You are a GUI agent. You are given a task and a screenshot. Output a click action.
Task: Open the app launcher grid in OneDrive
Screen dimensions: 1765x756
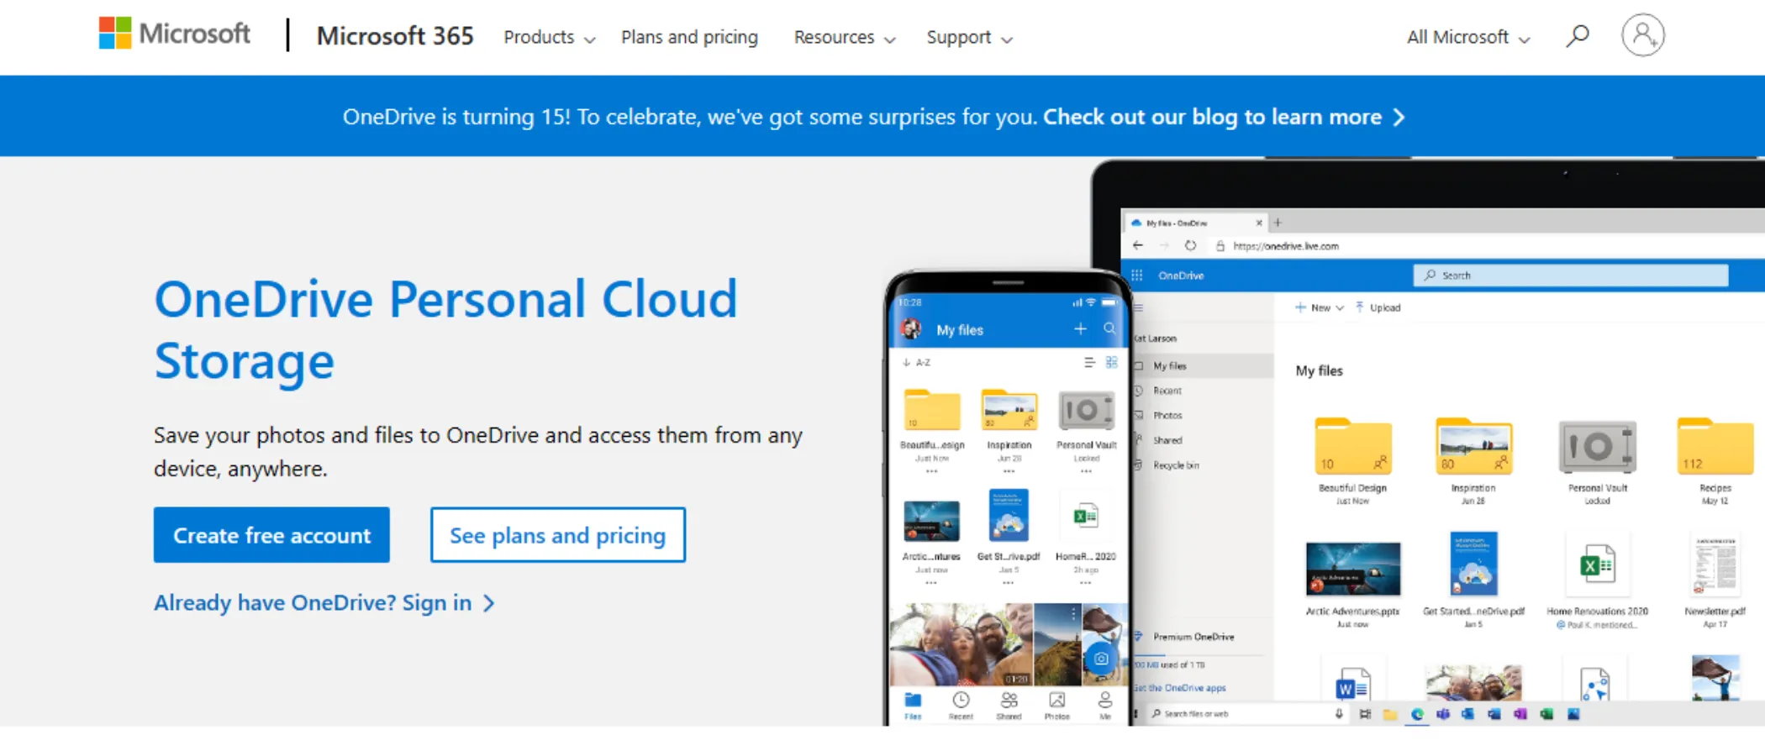point(1137,275)
